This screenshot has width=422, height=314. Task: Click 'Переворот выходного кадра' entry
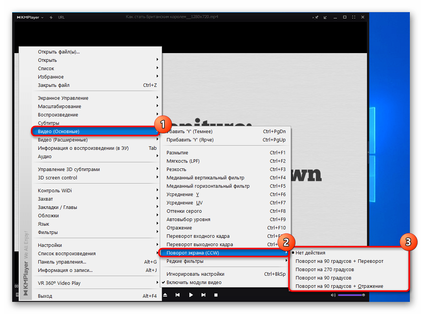click(x=225, y=244)
